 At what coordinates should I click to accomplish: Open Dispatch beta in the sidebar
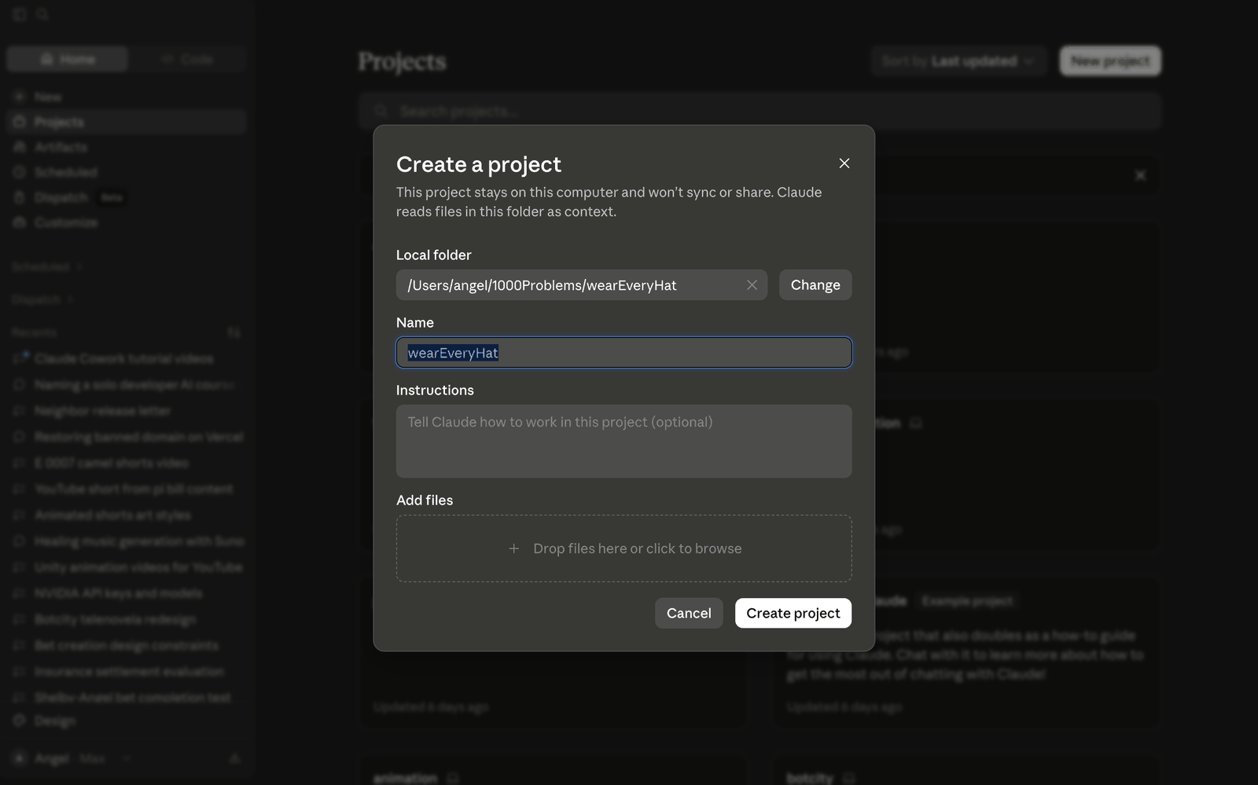coord(126,197)
